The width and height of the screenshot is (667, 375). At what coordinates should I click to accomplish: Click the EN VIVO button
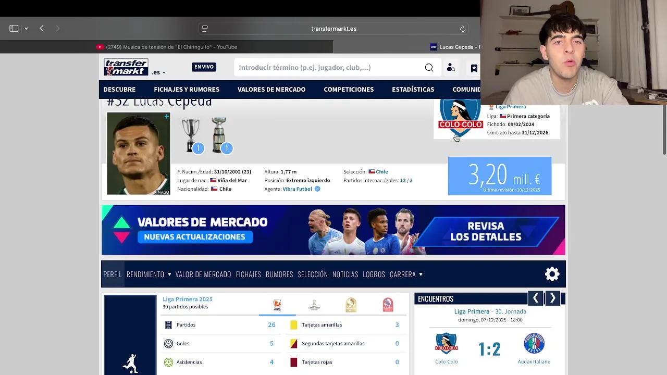(x=204, y=67)
